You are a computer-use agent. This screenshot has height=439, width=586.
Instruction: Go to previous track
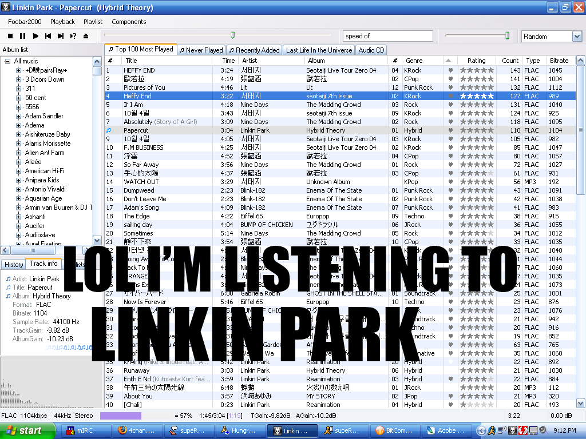coord(48,36)
